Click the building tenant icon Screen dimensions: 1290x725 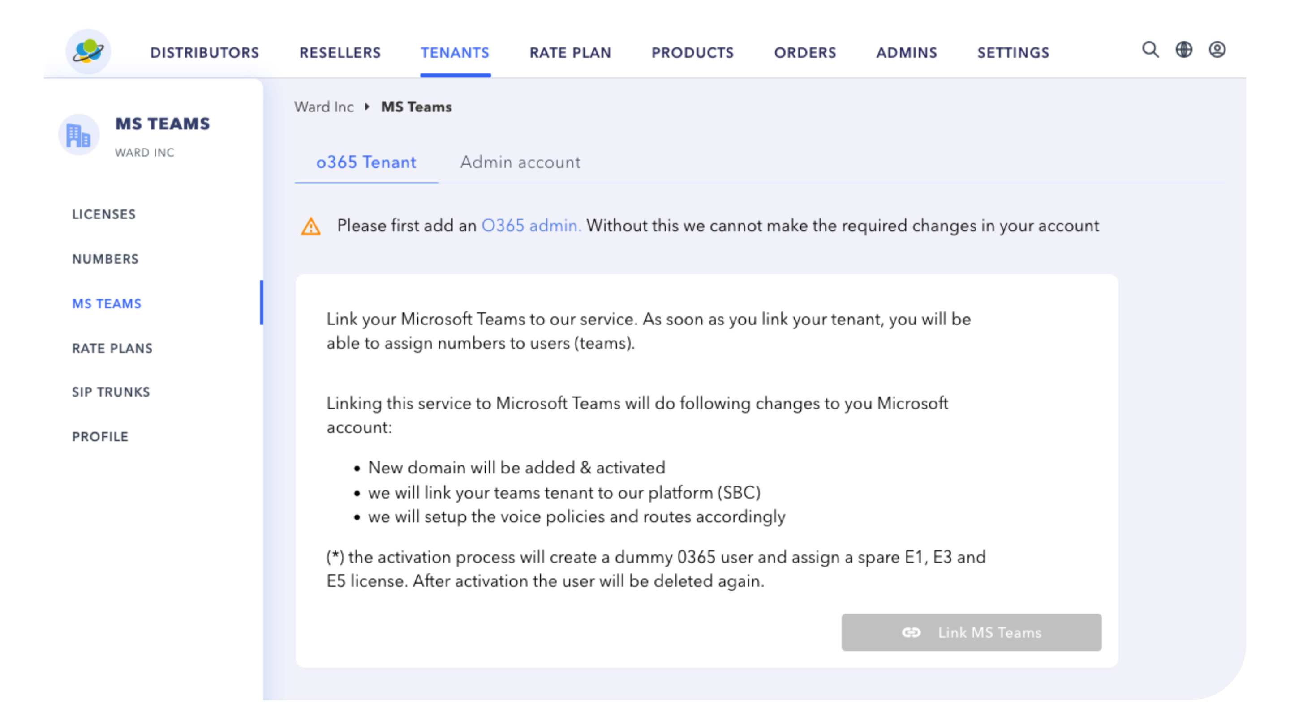point(79,135)
